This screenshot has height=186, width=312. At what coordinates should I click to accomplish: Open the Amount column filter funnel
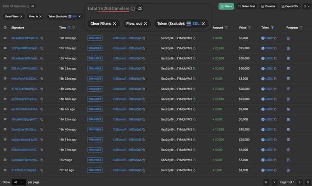coord(226,28)
